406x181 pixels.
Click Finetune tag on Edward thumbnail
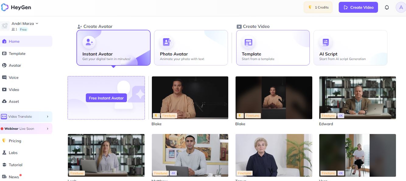pos(328,116)
